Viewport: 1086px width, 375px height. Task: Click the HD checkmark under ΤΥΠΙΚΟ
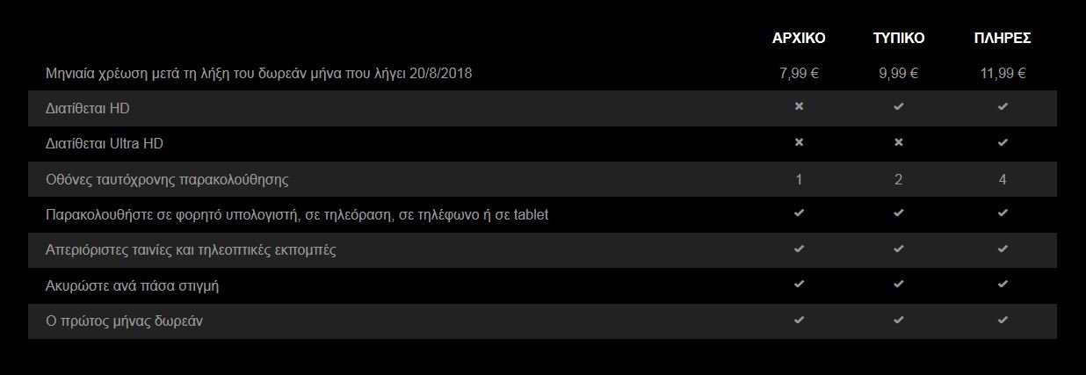pos(898,106)
